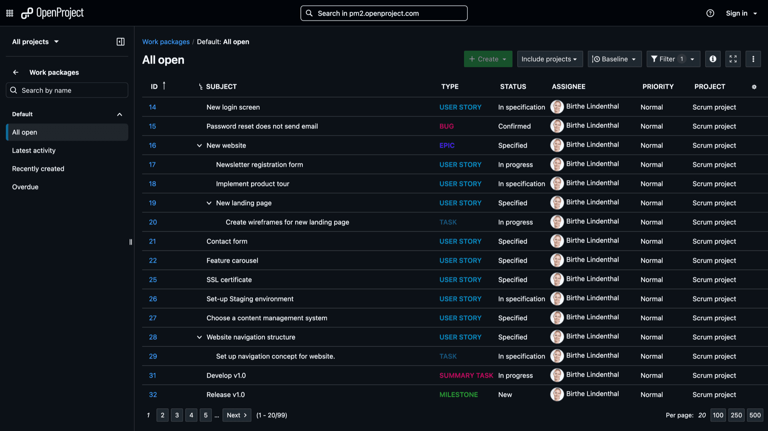The width and height of the screenshot is (768, 431).
Task: Click the Priority column header
Action: point(658,87)
